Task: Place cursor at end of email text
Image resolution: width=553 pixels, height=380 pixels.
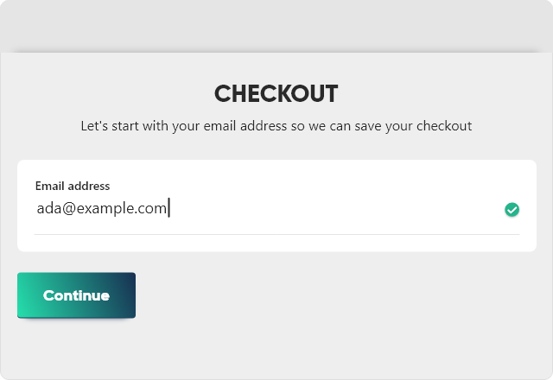Action: (x=168, y=208)
